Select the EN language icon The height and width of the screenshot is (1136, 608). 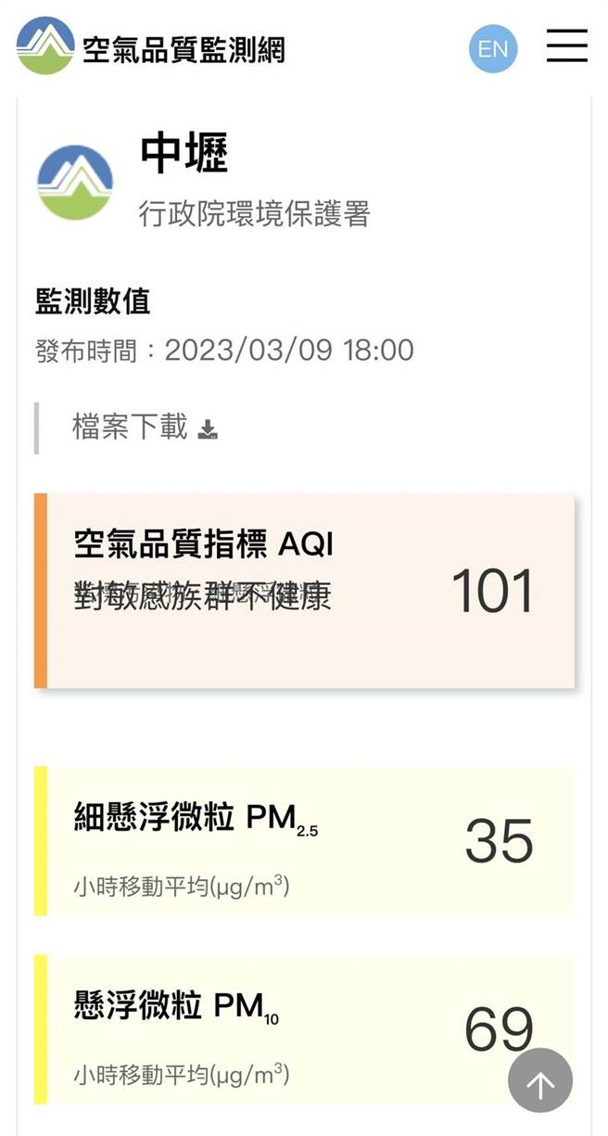pos(493,48)
